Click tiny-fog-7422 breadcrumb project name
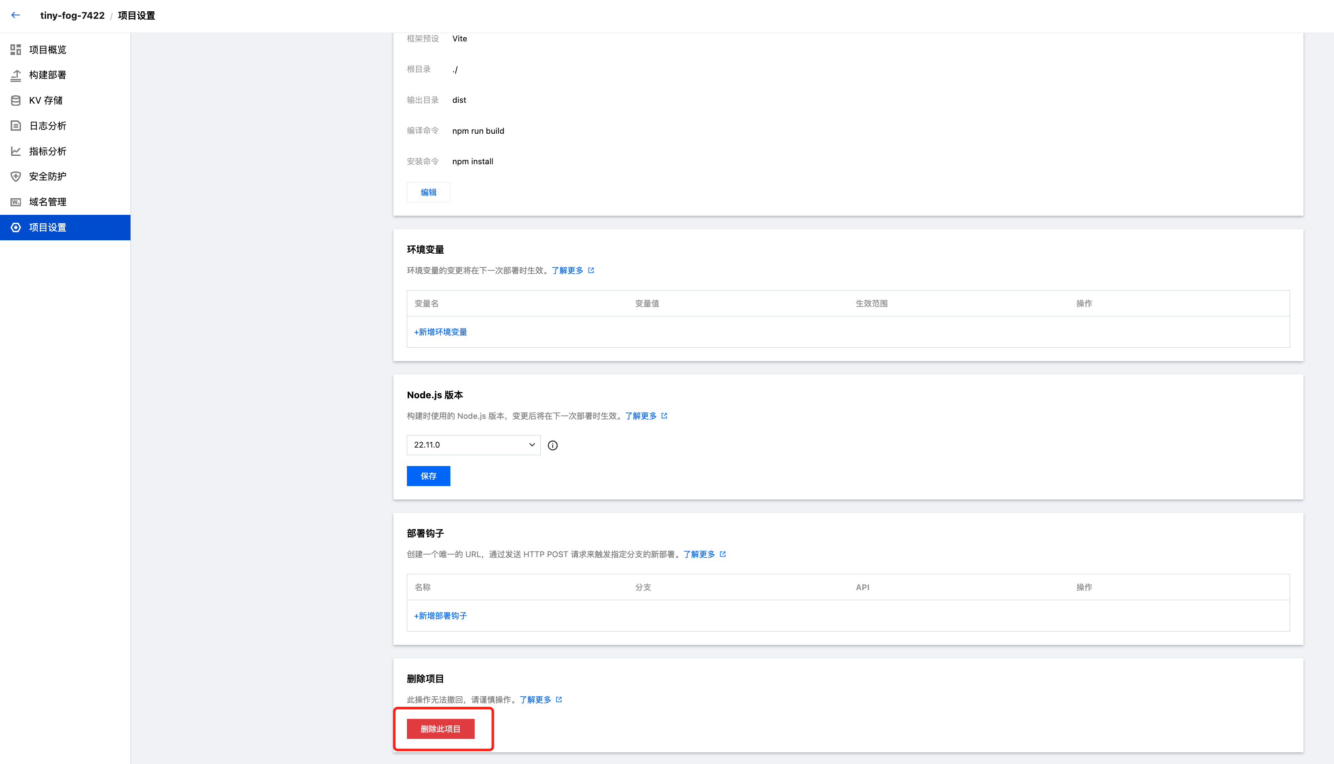 tap(72, 15)
